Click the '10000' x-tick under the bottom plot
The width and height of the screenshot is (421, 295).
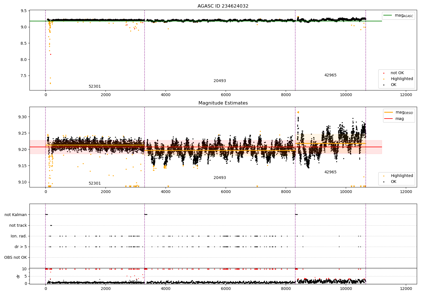pyautogui.click(x=346, y=289)
